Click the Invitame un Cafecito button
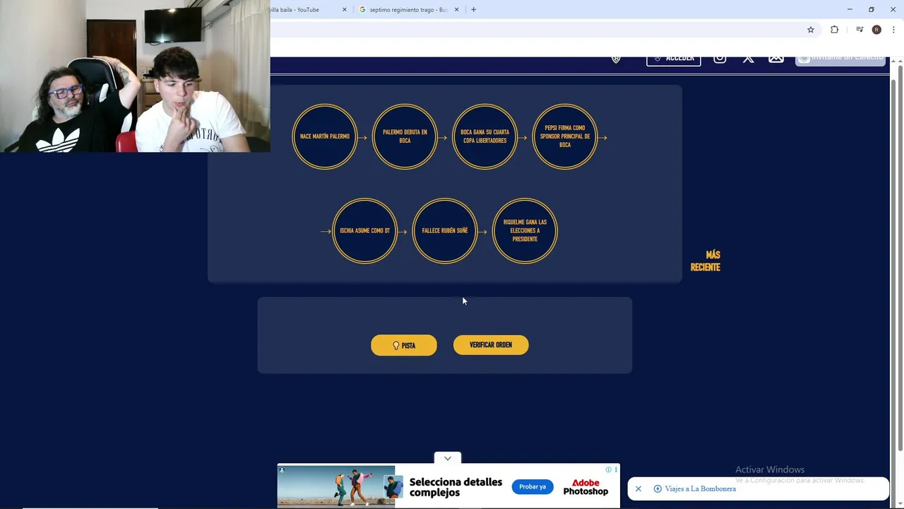 (x=840, y=61)
